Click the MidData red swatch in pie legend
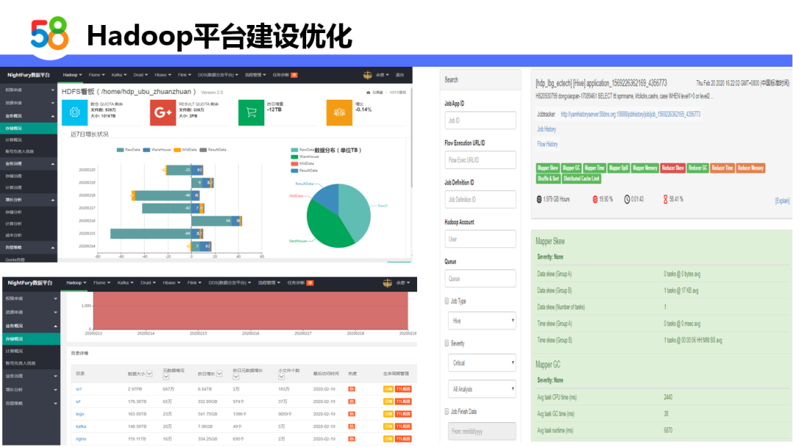The image size is (793, 447). tap(294, 164)
